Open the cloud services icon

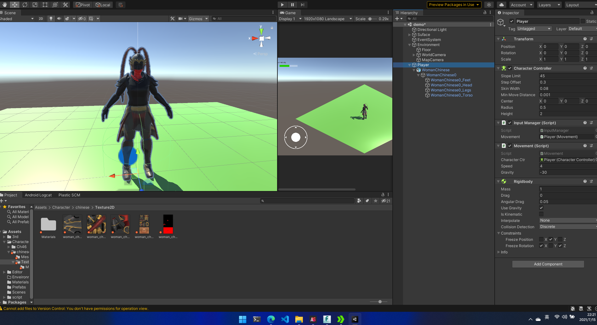point(502,5)
